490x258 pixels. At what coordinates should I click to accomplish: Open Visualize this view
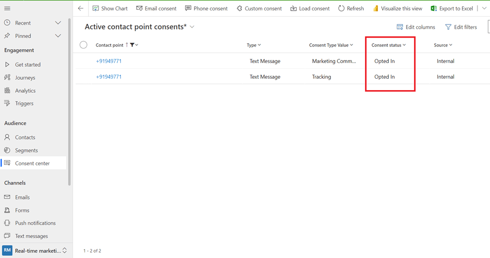click(x=398, y=8)
